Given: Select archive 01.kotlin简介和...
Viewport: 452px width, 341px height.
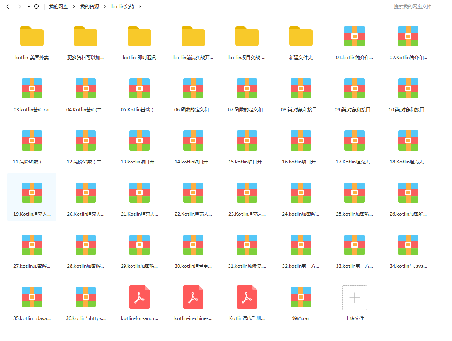Looking at the screenshot, I should 355,36.
